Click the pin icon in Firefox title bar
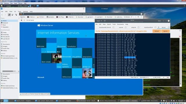Image resolution: width=186 pixels, height=104 pixels. (x=23, y=14)
